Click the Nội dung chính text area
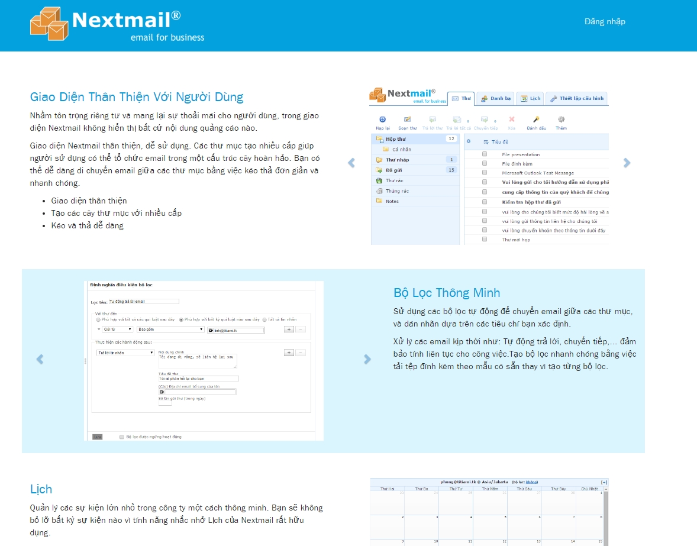 click(x=198, y=361)
